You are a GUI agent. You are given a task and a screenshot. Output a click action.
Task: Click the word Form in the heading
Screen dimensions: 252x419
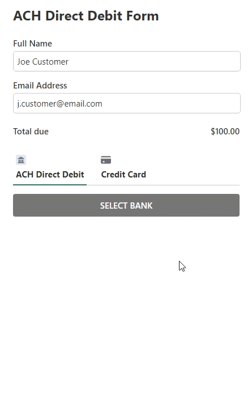pyautogui.click(x=143, y=16)
